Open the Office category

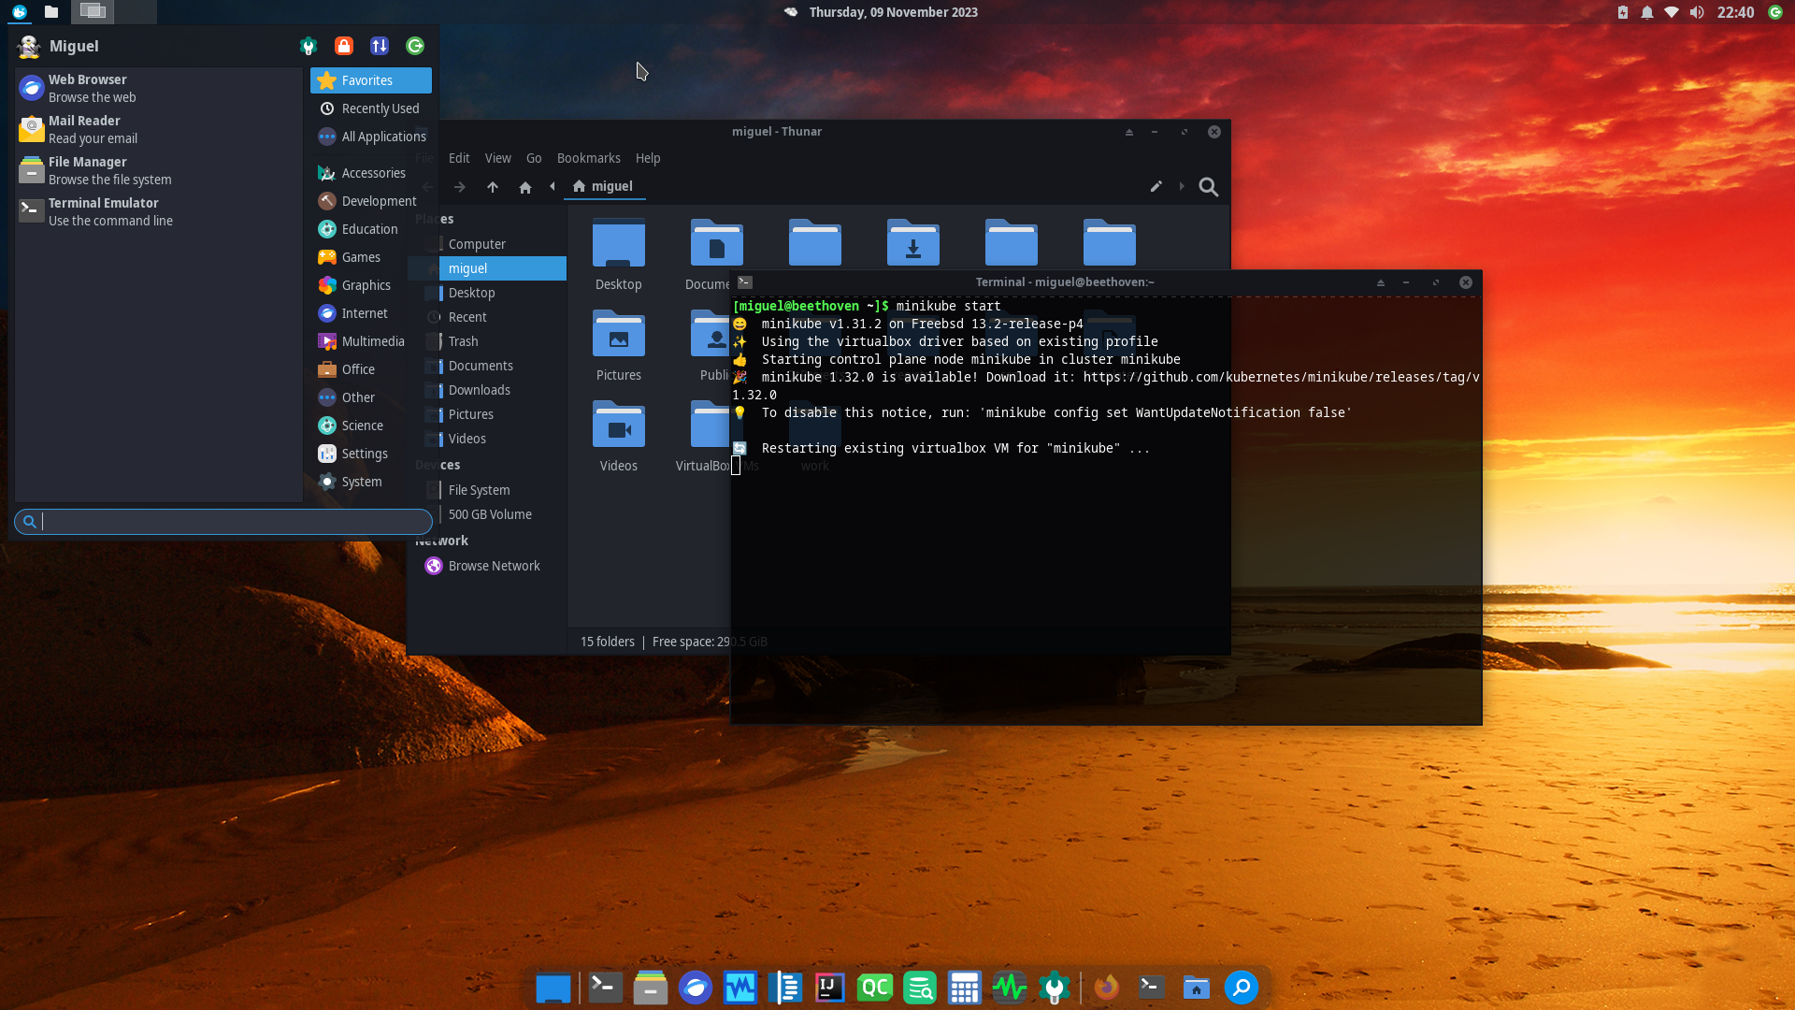click(x=371, y=369)
